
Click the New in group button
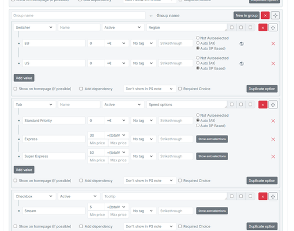246,15
